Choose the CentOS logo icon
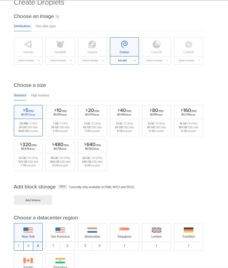 (x=188, y=45)
